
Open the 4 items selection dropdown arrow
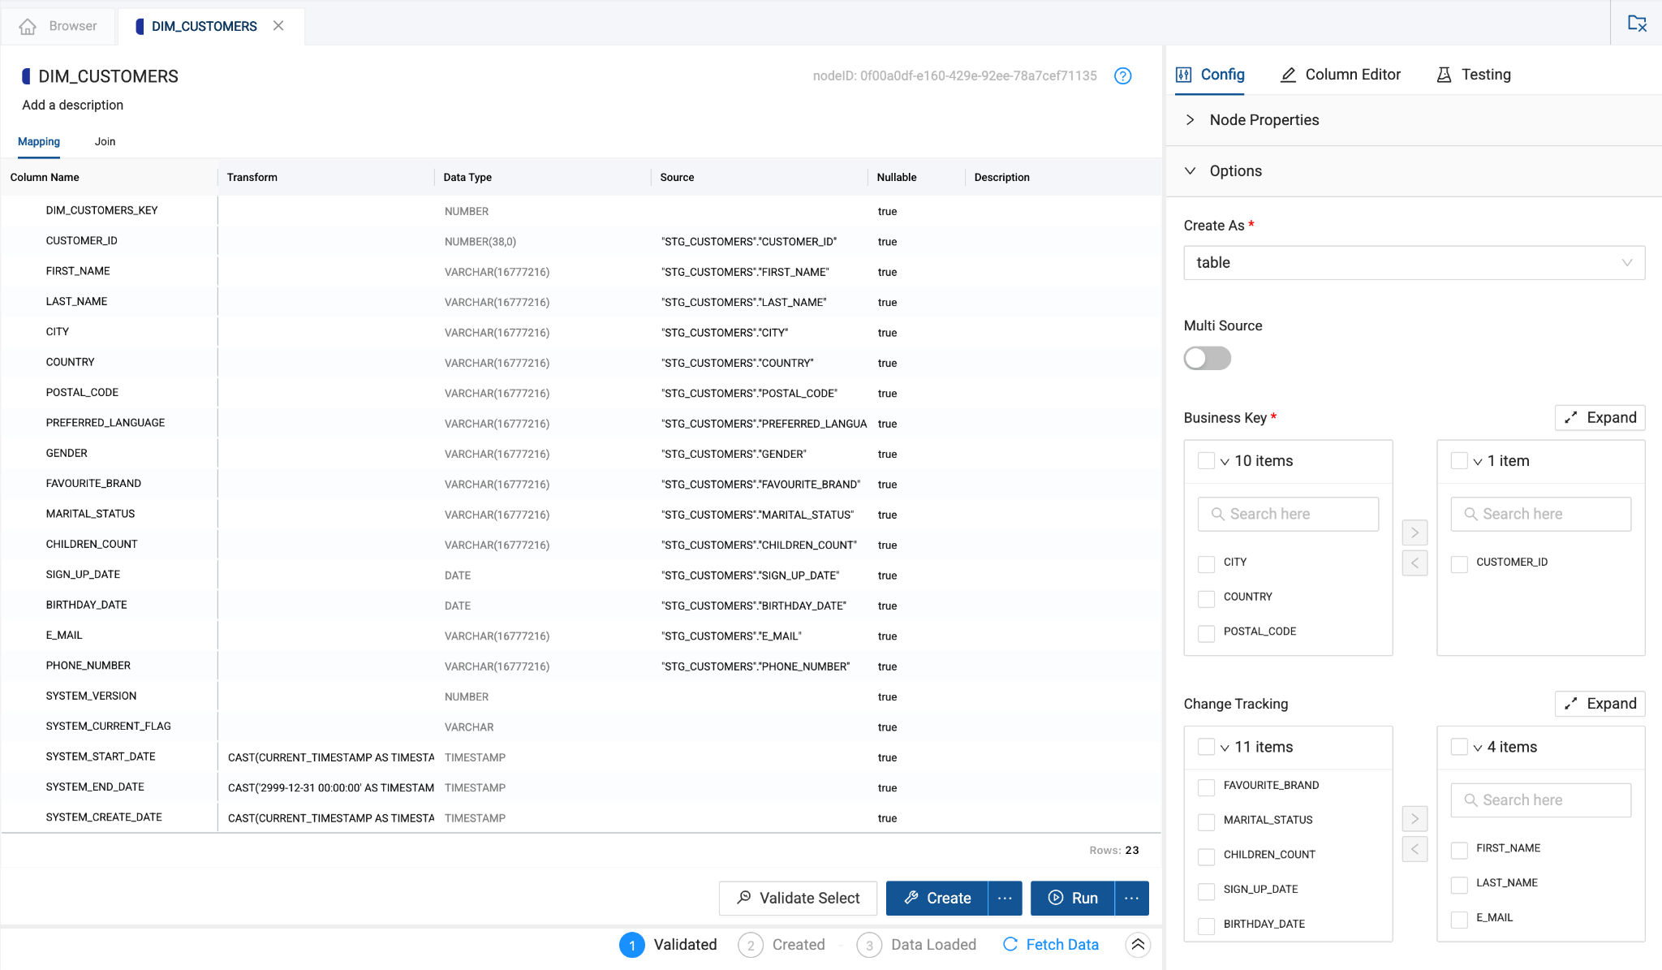tap(1477, 748)
